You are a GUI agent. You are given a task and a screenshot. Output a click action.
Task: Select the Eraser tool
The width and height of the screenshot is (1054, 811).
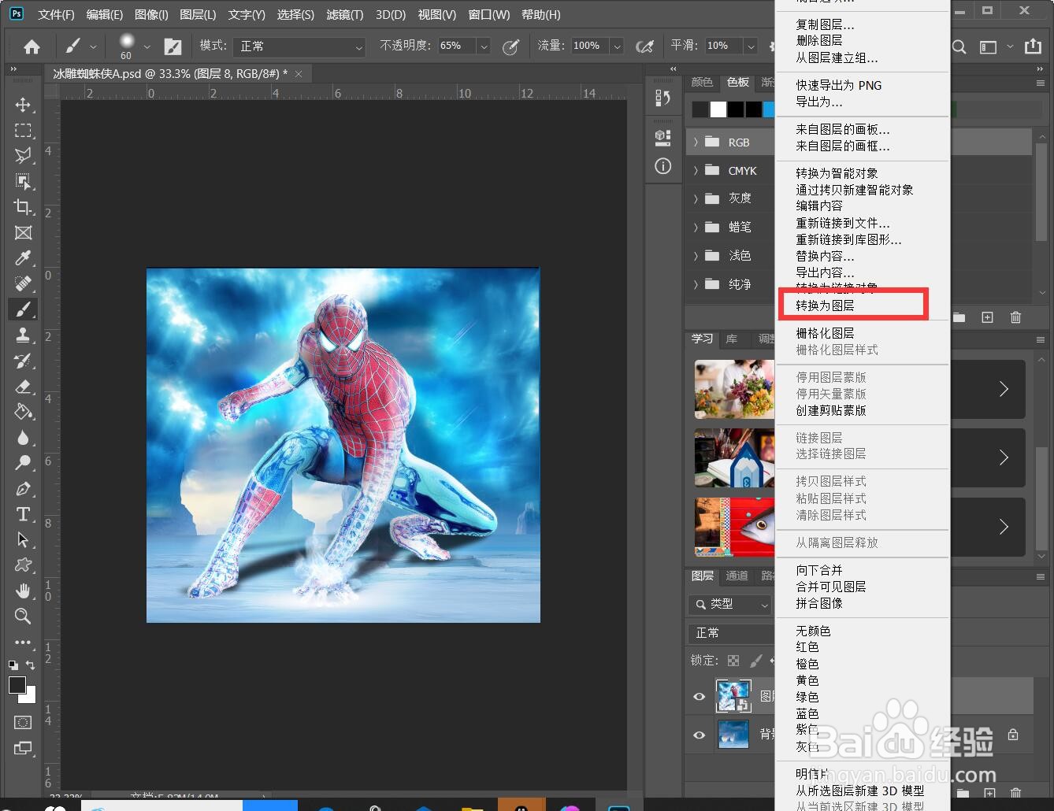coord(23,386)
